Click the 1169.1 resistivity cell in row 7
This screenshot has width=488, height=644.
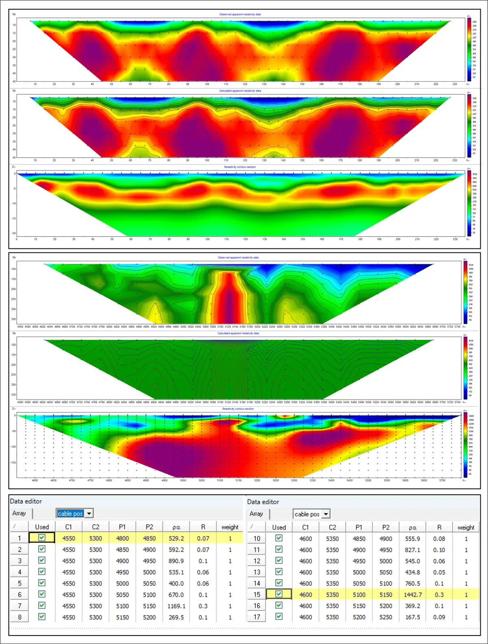pos(176,606)
